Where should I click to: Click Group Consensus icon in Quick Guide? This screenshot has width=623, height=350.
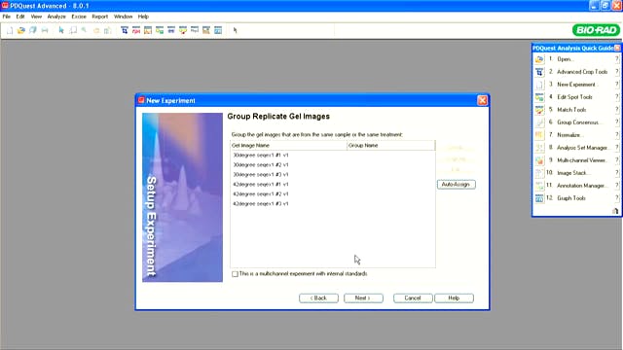pyautogui.click(x=539, y=122)
